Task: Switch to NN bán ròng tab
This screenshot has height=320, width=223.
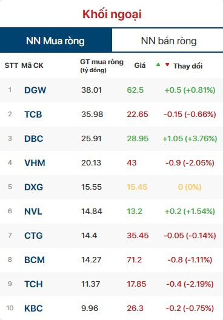Action: [168, 41]
